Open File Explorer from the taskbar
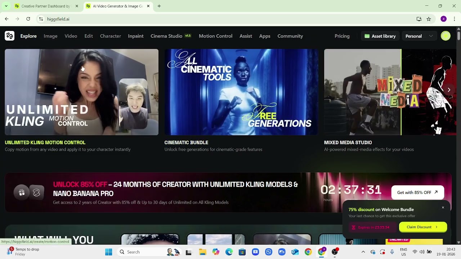The height and width of the screenshot is (259, 461). (x=202, y=252)
